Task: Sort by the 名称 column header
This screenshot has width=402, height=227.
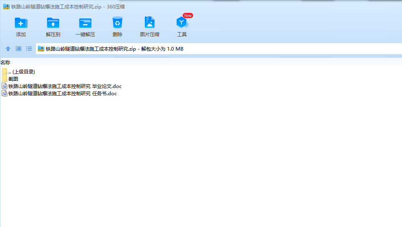Action: [5, 62]
